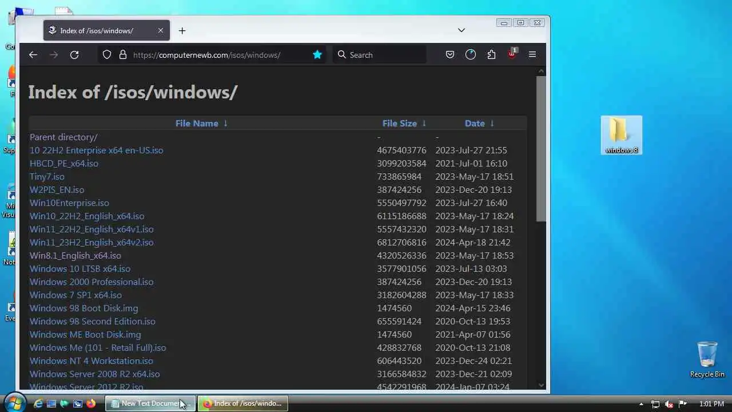
Task: Click the down arrow beside File Name
Action: tap(225, 124)
